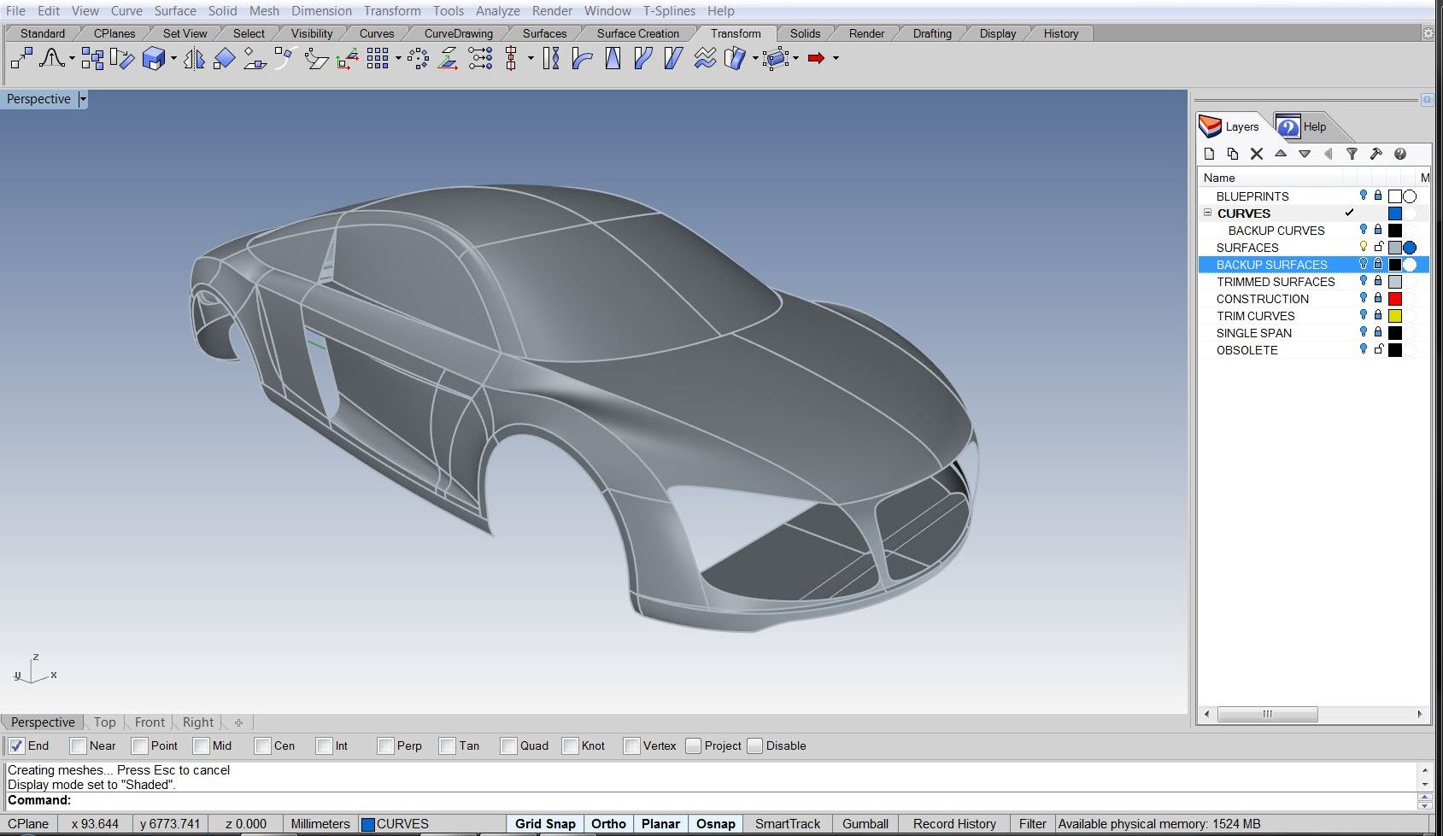Select the Soft Move tool icon

click(x=52, y=58)
